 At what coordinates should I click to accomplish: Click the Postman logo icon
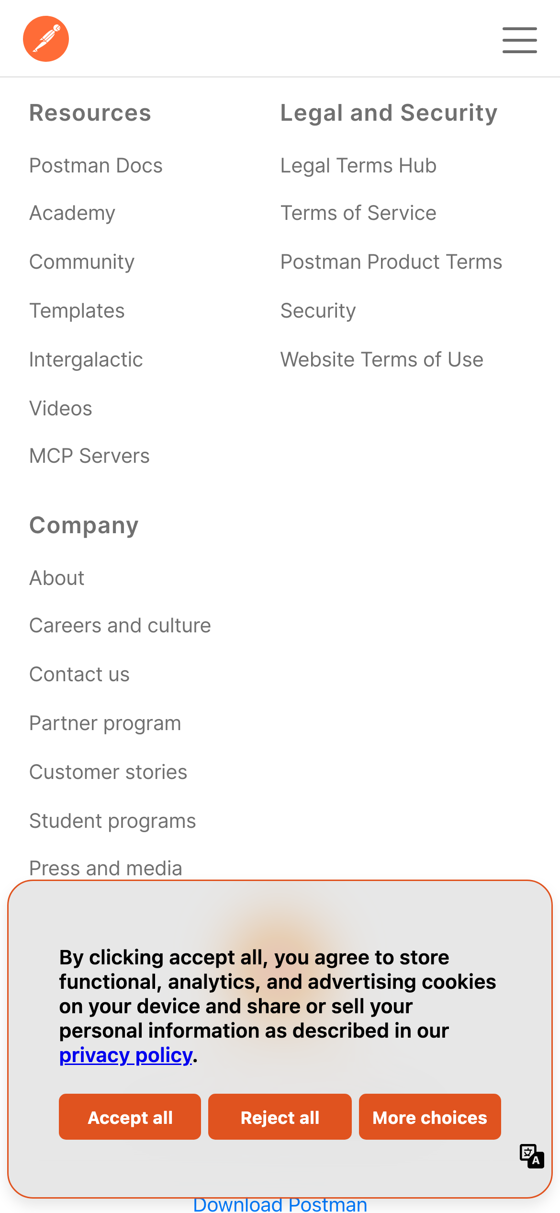tap(46, 39)
